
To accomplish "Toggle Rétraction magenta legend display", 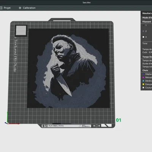I will [143, 78].
